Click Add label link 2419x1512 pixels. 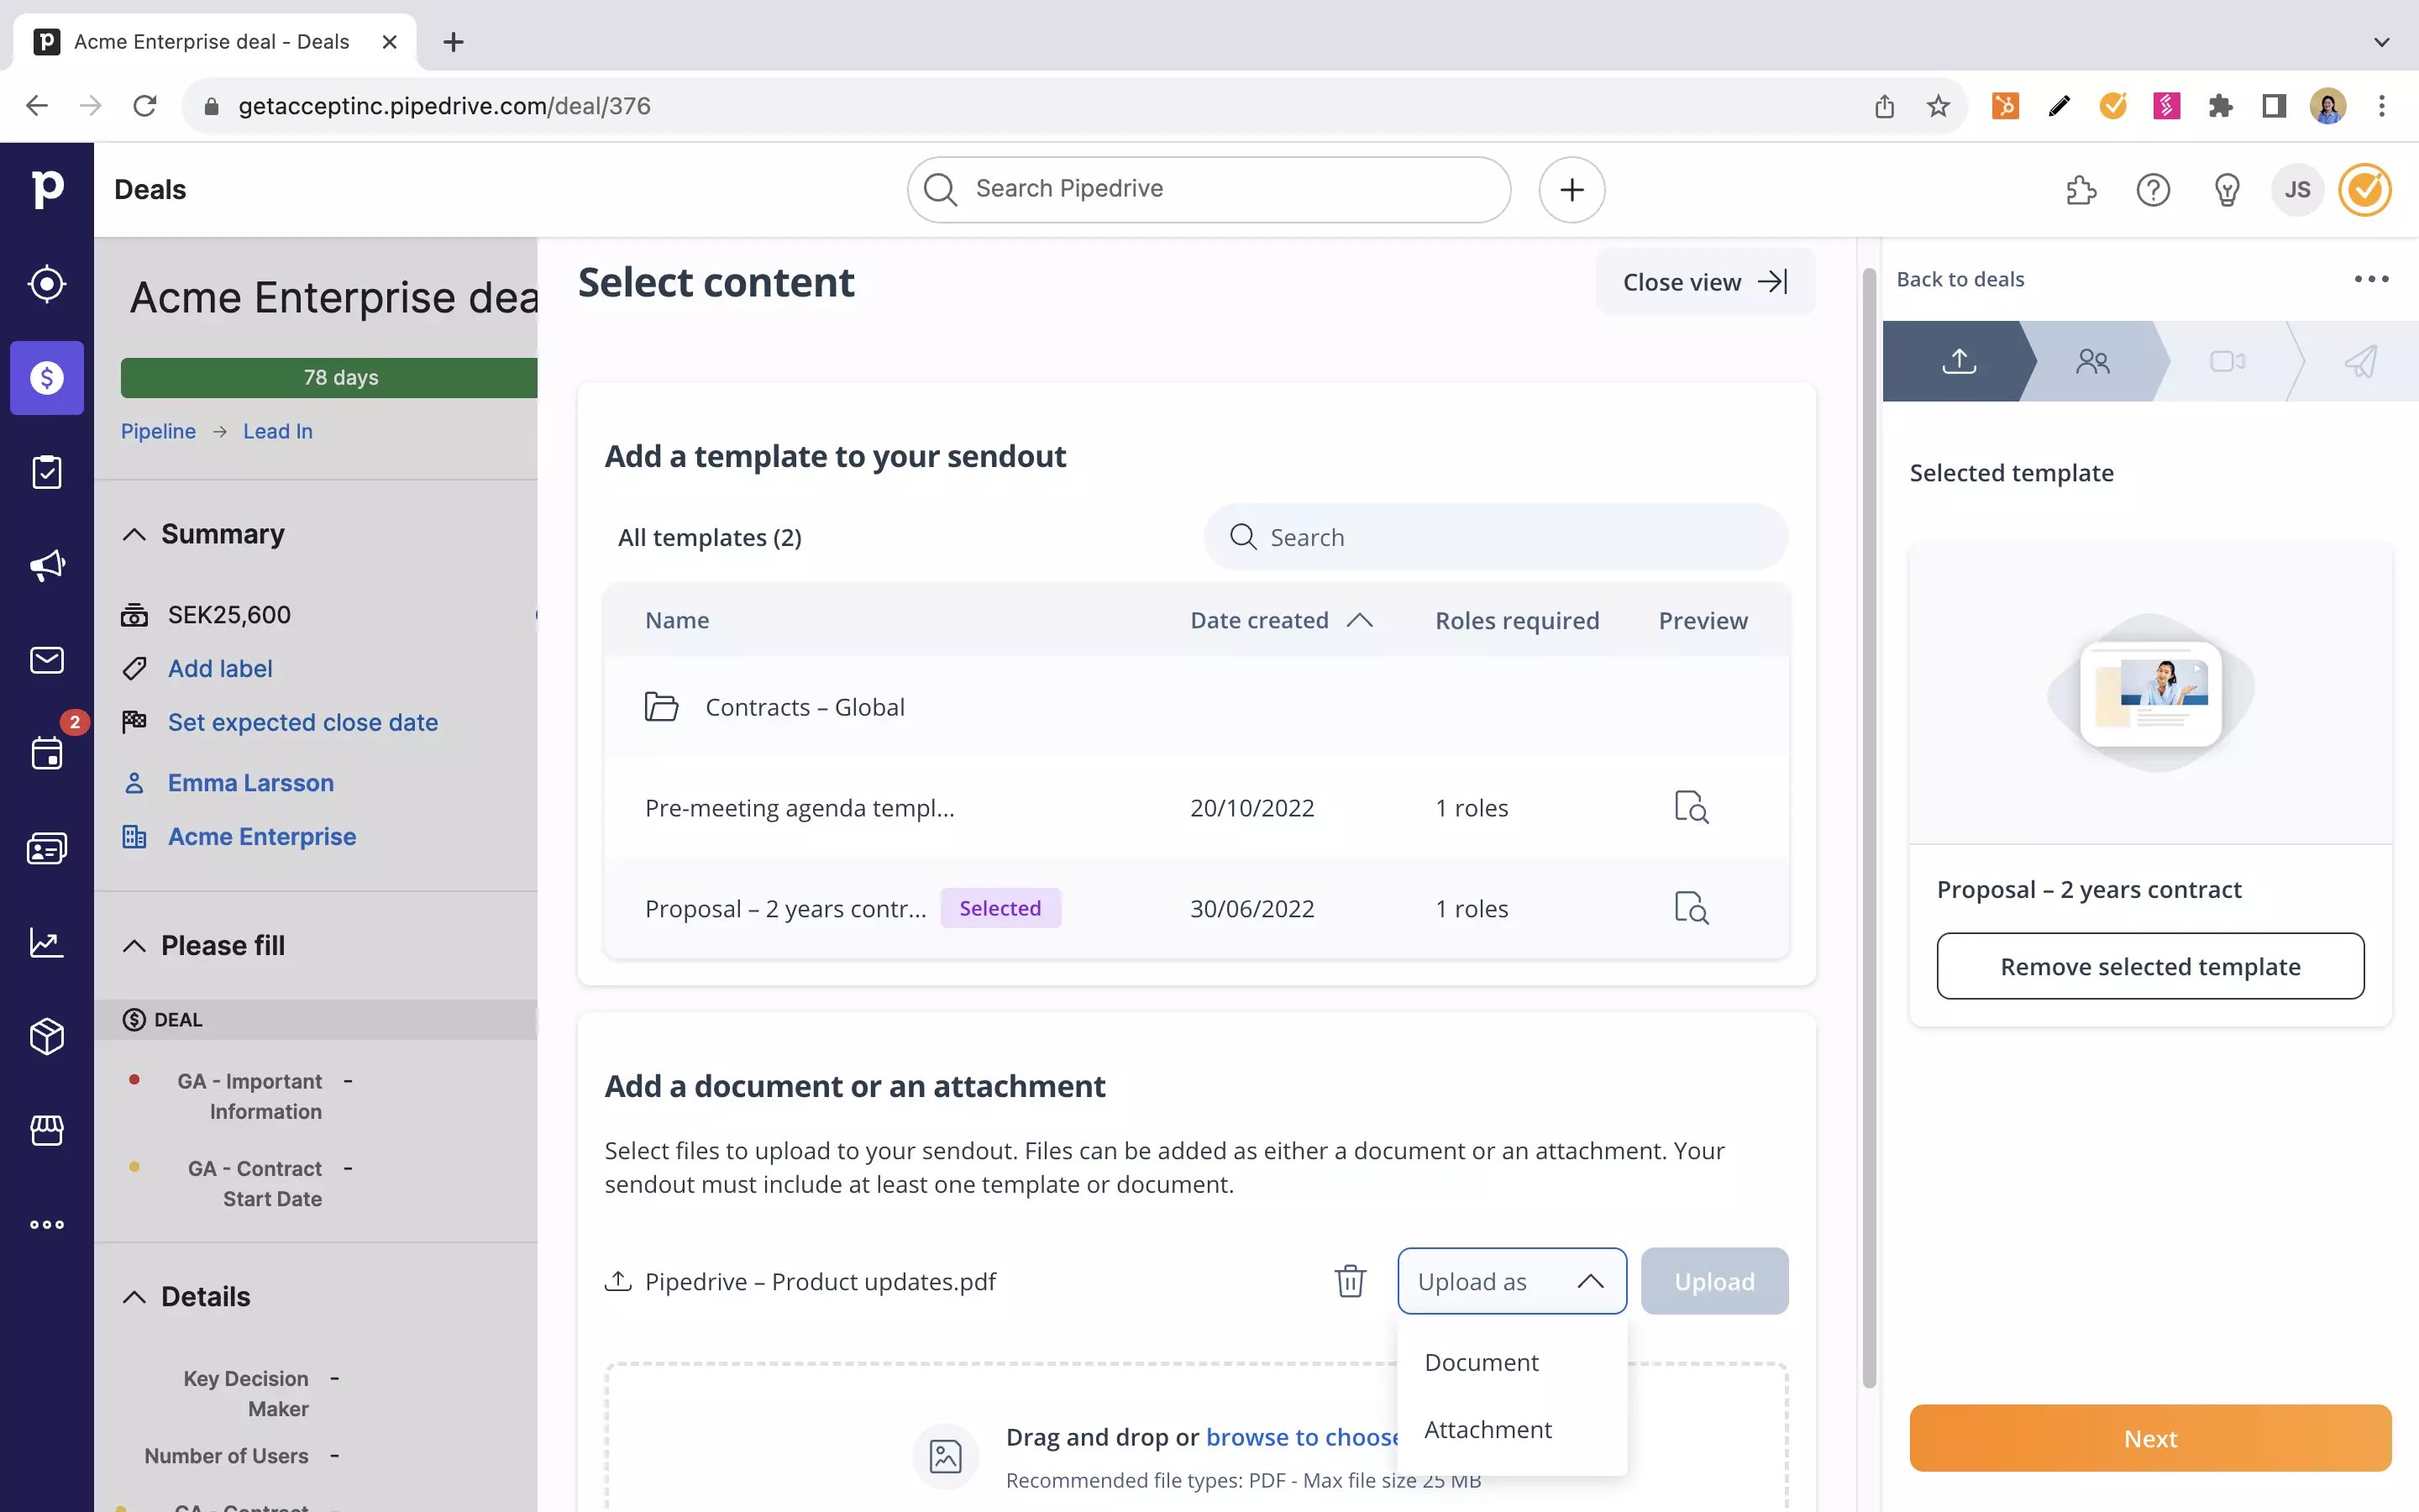(x=220, y=668)
